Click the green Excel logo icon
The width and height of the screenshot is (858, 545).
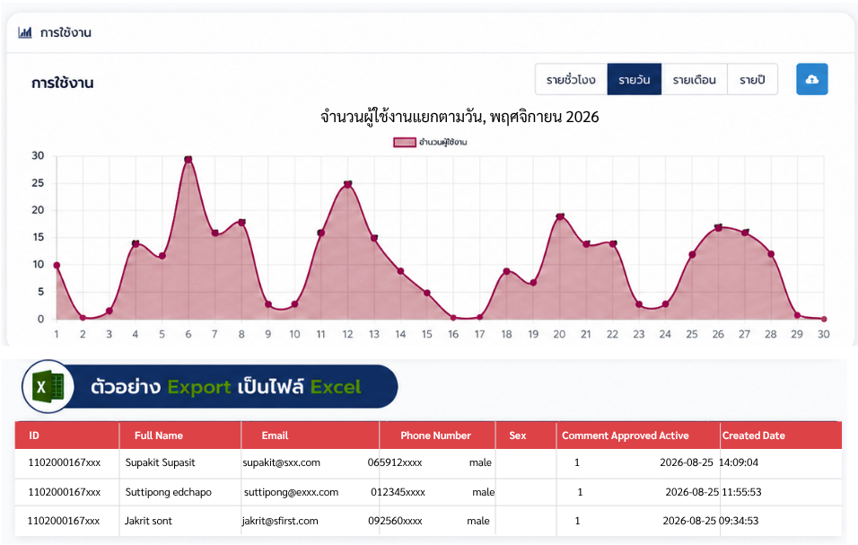coord(48,386)
